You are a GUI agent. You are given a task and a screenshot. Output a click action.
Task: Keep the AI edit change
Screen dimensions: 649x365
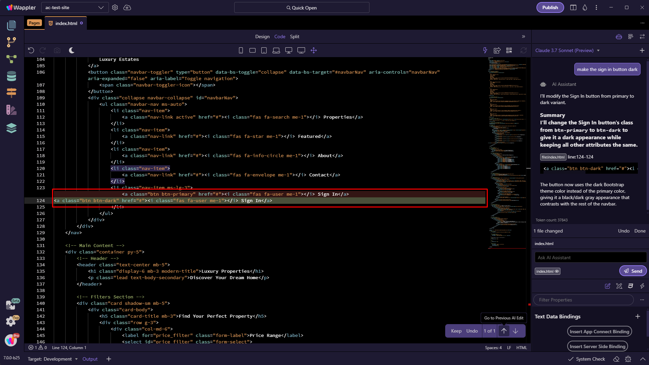pos(456,331)
